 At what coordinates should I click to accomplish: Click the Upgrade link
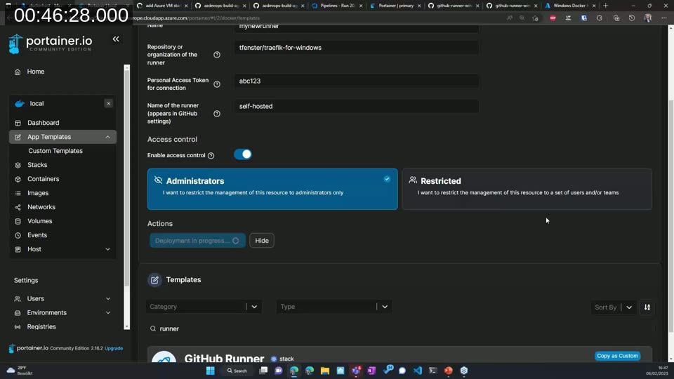tap(114, 349)
